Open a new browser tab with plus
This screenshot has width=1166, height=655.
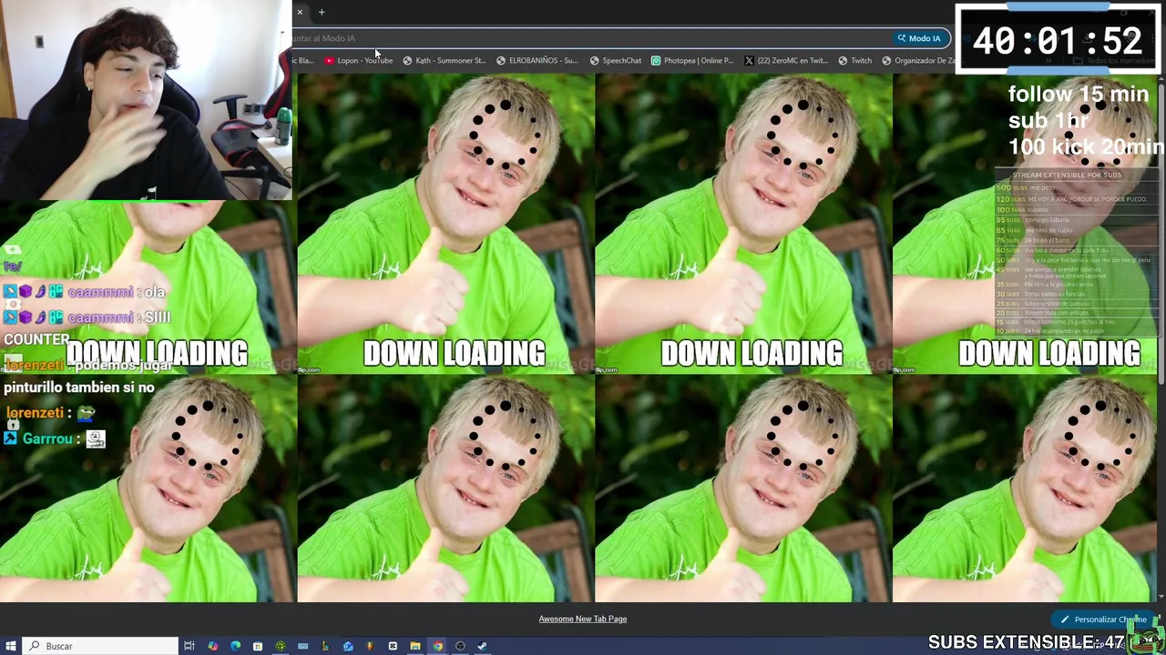pos(322,12)
